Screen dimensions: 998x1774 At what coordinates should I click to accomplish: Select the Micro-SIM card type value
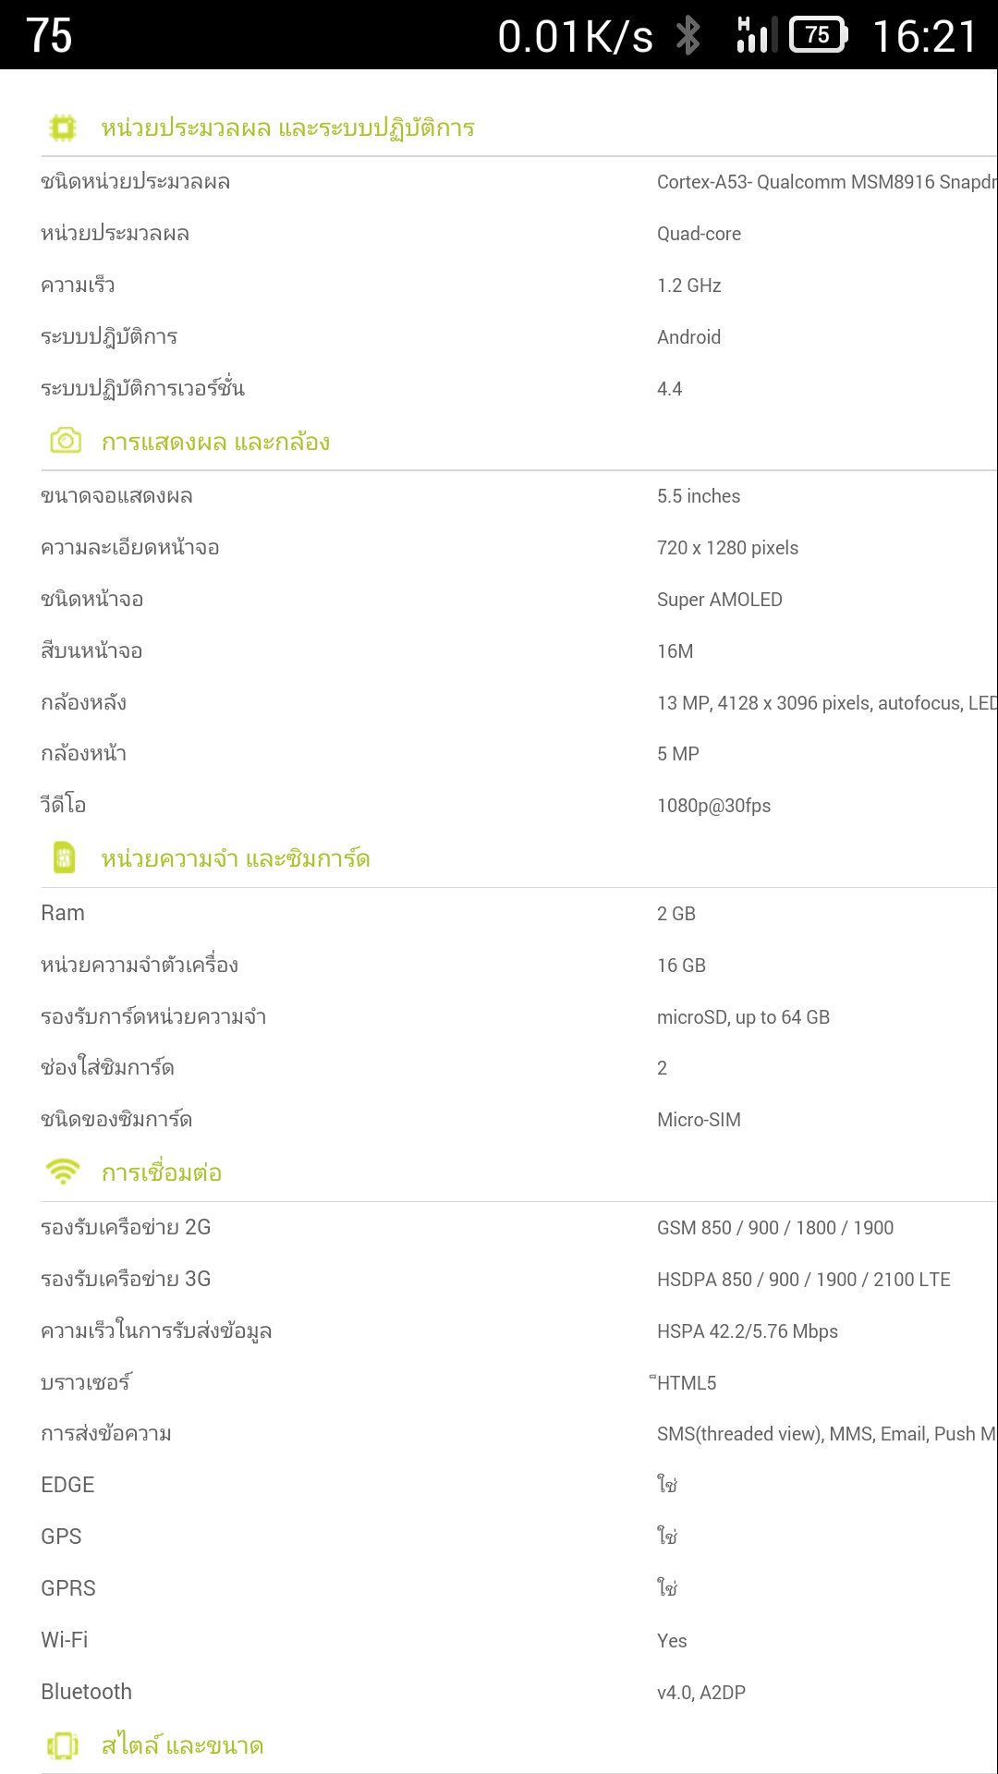click(x=699, y=1120)
